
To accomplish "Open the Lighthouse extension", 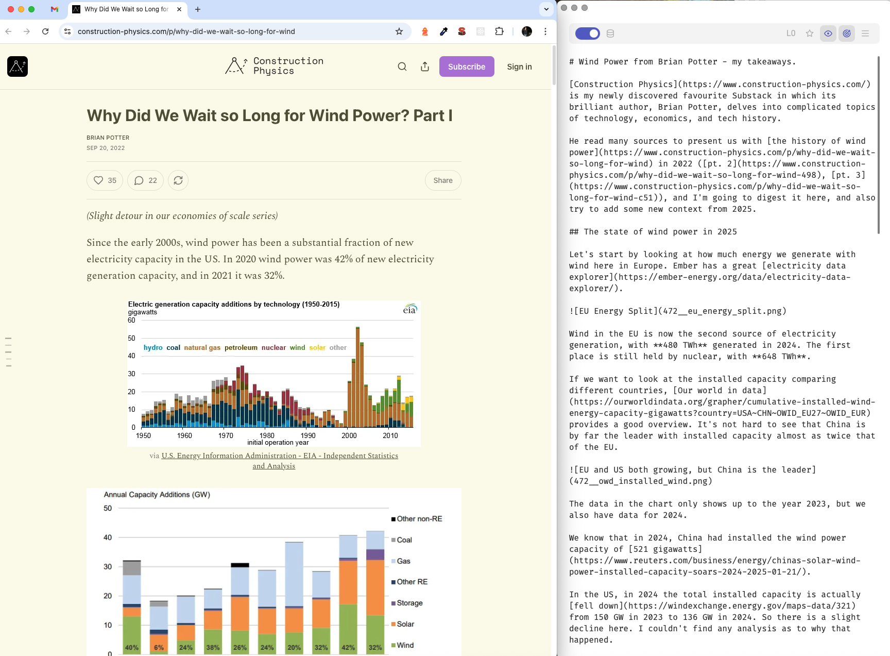I will pyautogui.click(x=425, y=31).
